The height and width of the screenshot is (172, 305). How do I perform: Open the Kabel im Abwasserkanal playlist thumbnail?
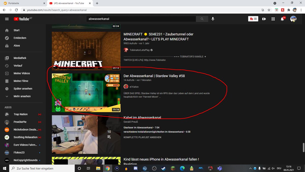(86, 135)
